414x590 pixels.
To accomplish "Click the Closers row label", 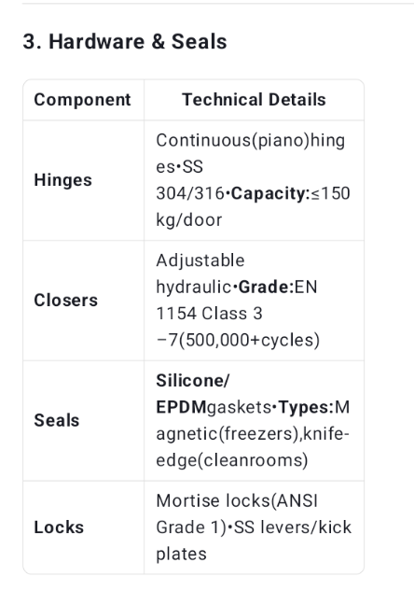I will click(66, 301).
